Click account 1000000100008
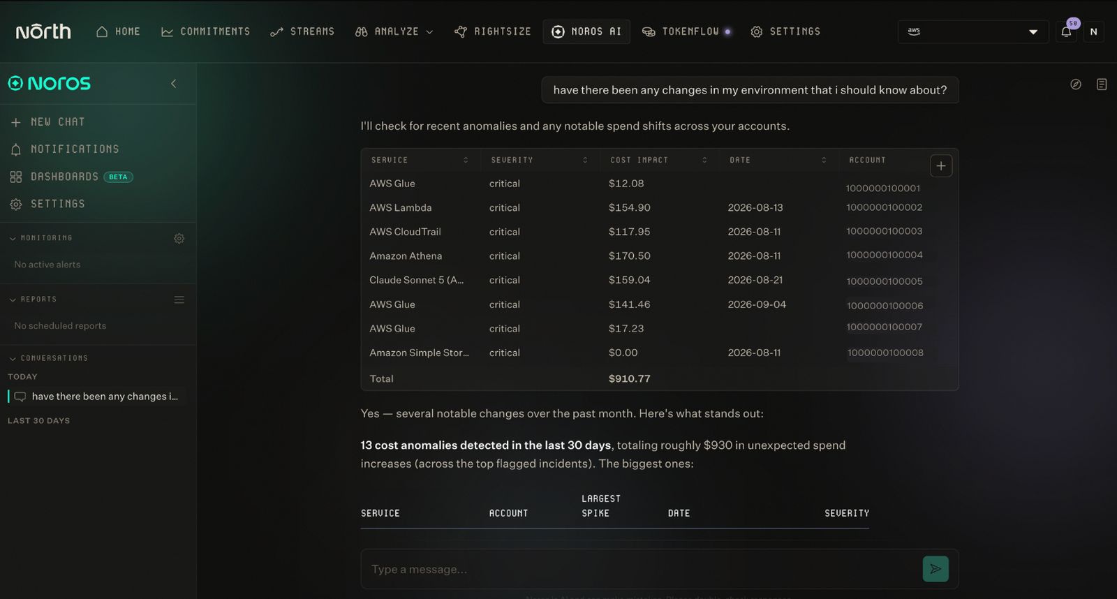The image size is (1117, 599). 885,353
